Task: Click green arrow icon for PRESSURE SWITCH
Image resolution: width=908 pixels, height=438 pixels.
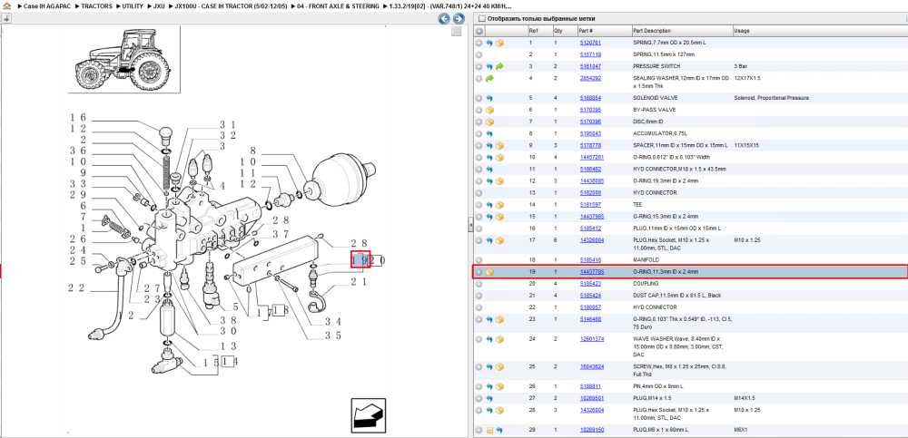Action: [x=499, y=66]
